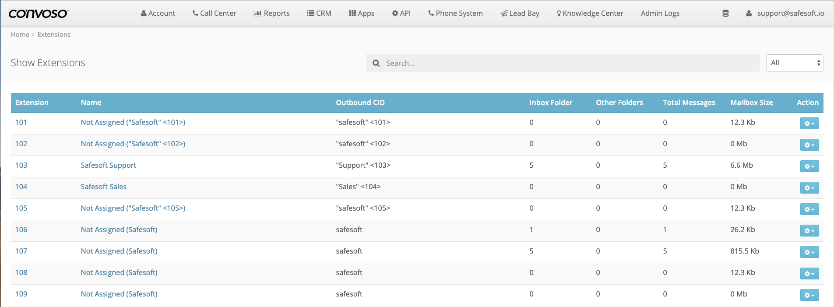Open the Reports menu

[271, 14]
